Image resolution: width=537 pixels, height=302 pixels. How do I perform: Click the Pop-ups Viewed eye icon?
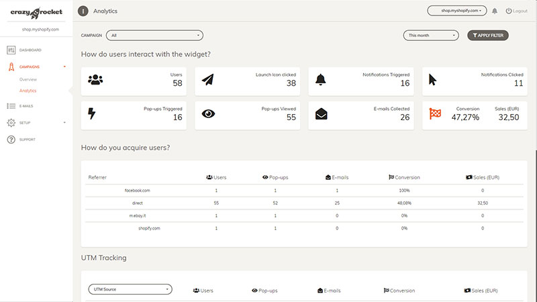pos(208,113)
